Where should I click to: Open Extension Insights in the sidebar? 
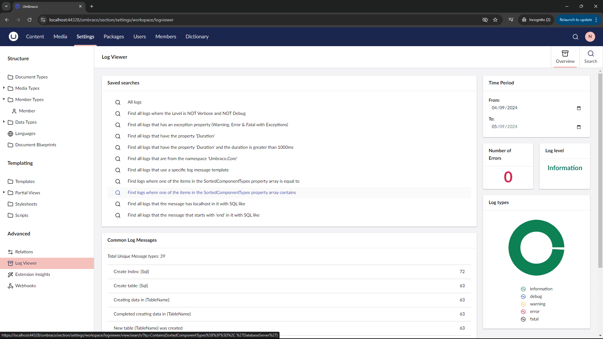[33, 274]
